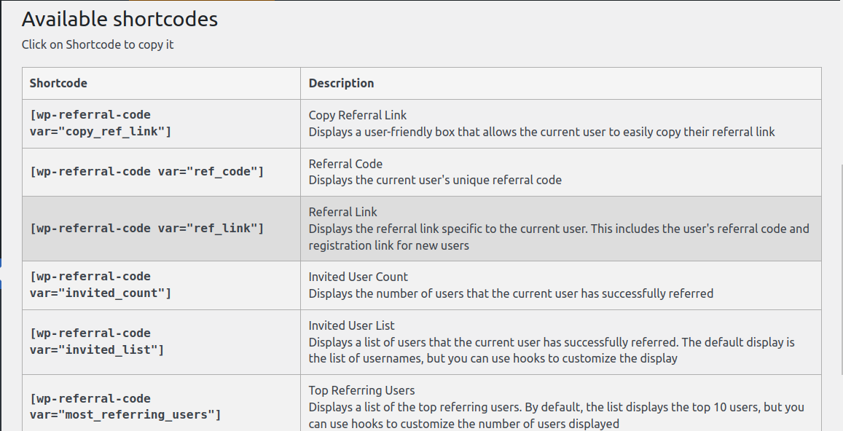Click the top 10 users description text
The width and height of the screenshot is (843, 431).
point(557,416)
